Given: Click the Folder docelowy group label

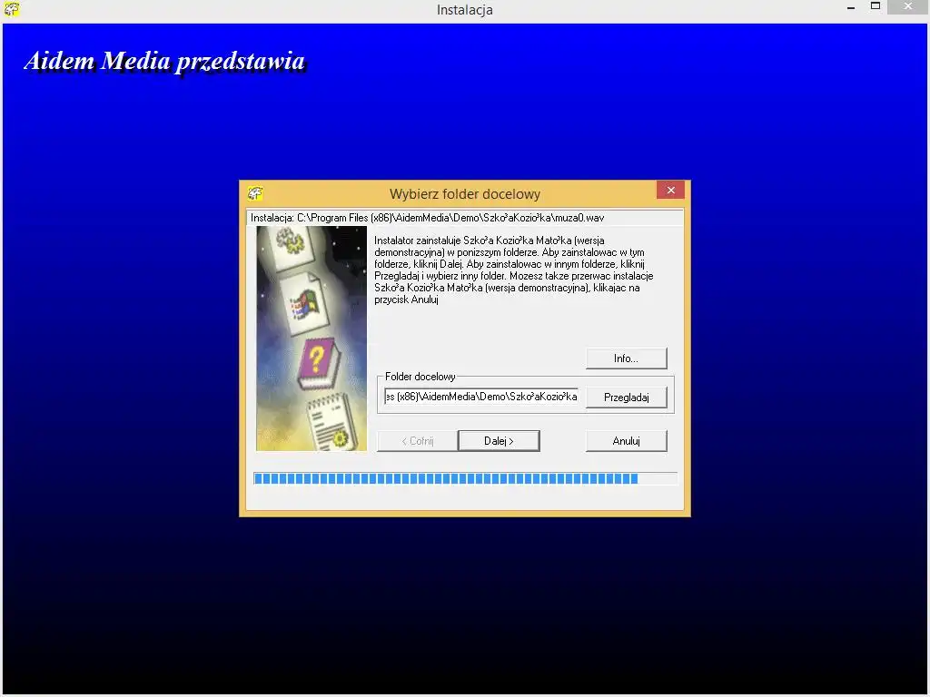Looking at the screenshot, I should pyautogui.click(x=420, y=377).
